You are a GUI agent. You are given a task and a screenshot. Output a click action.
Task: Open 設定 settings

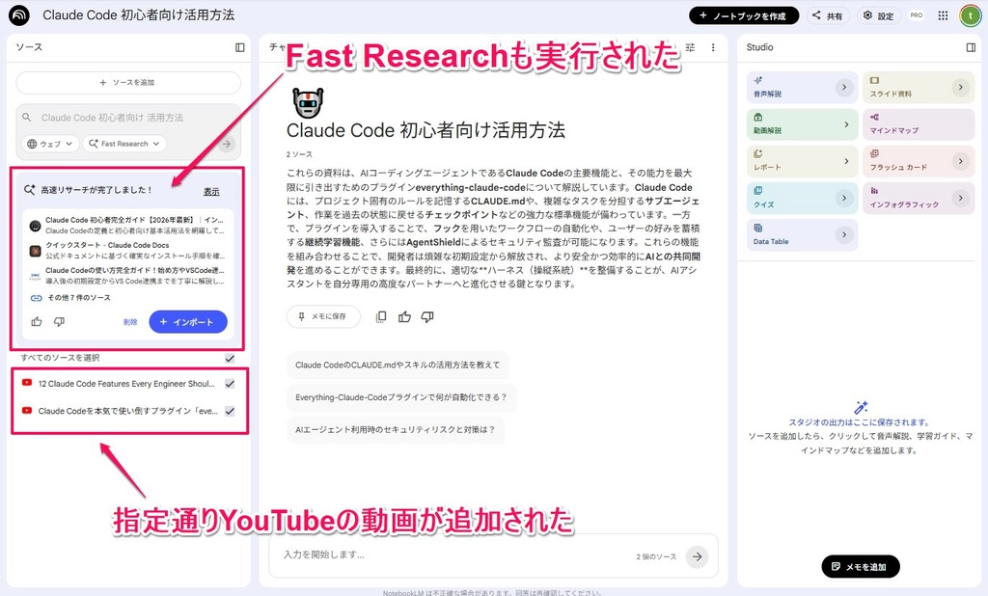pos(878,15)
